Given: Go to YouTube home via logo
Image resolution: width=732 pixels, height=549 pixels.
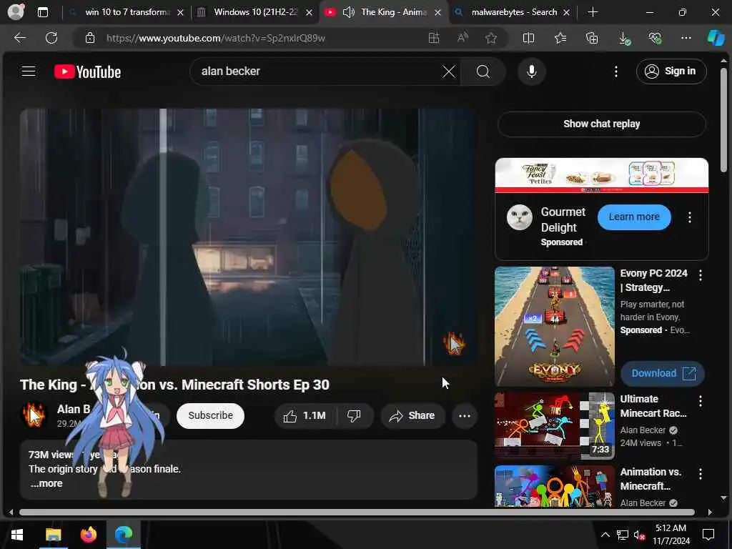Looking at the screenshot, I should [87, 71].
